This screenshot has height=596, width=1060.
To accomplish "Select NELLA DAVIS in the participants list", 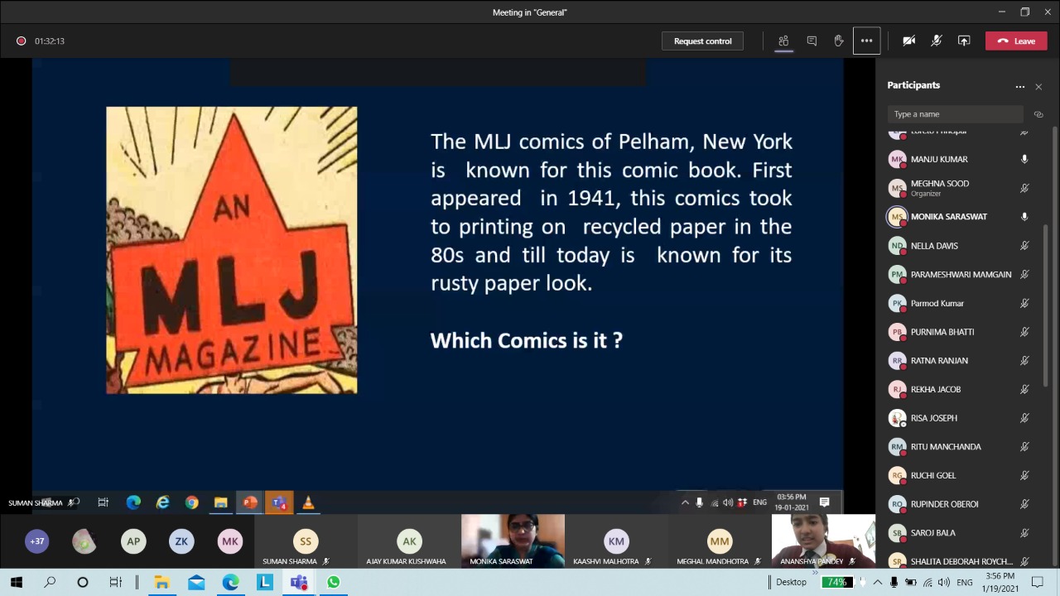I will pyautogui.click(x=934, y=246).
